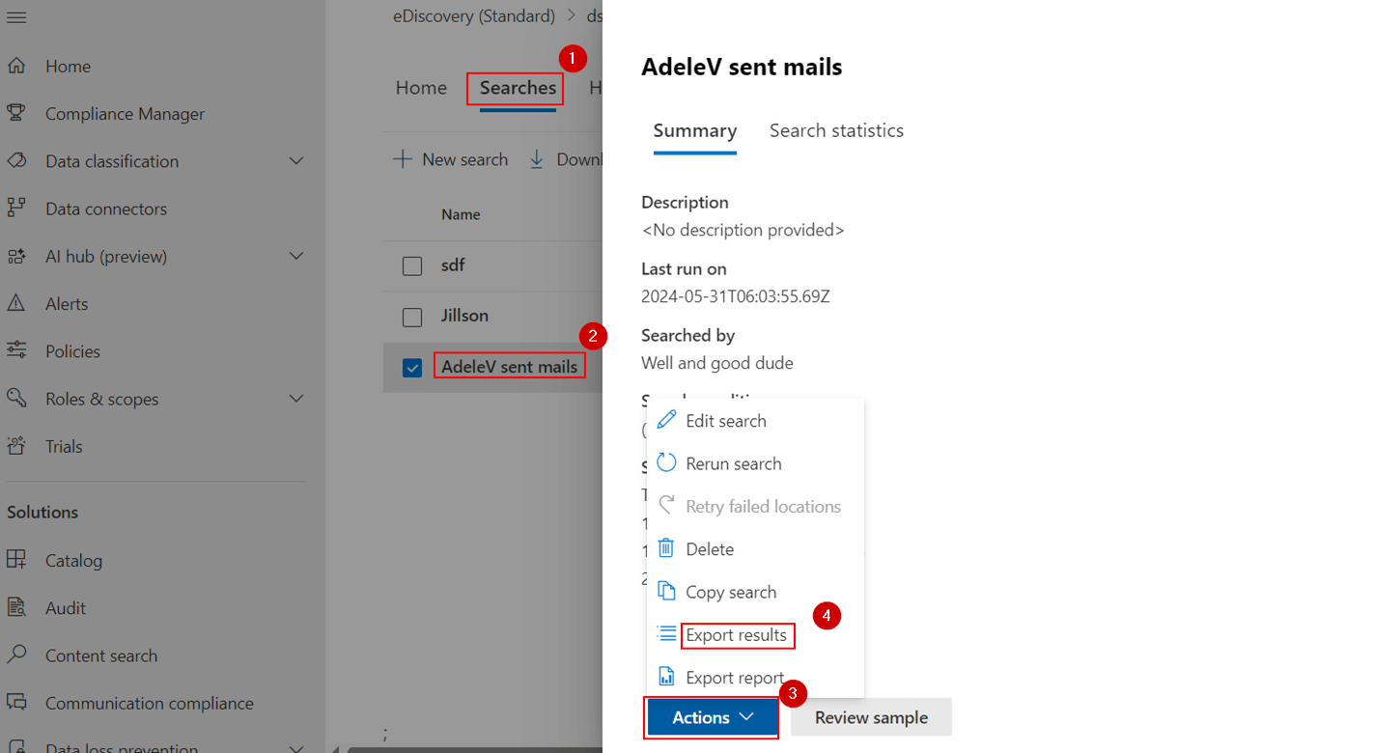Select the sdf search checkbox
The width and height of the screenshot is (1374, 753).
click(x=412, y=265)
